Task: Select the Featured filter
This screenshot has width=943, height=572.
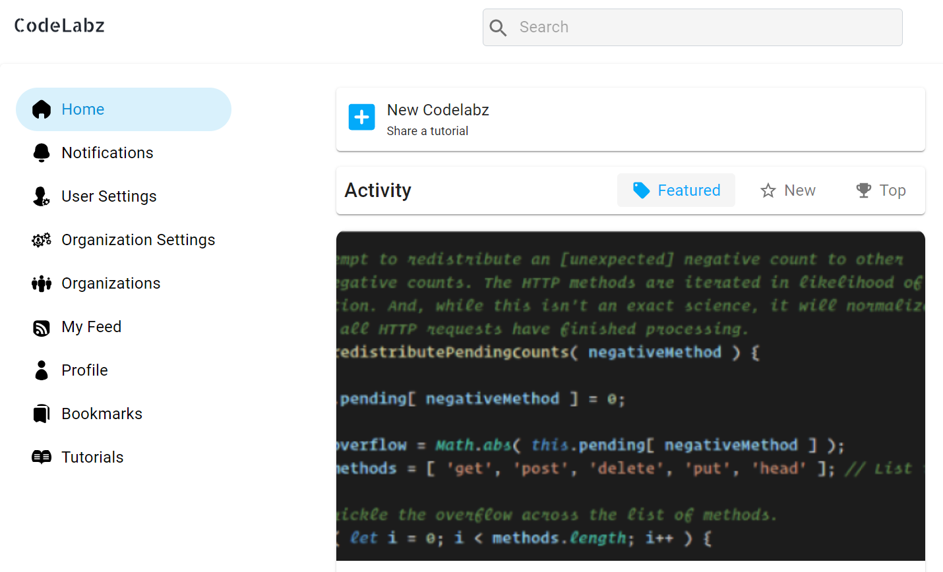Action: pyautogui.click(x=676, y=190)
